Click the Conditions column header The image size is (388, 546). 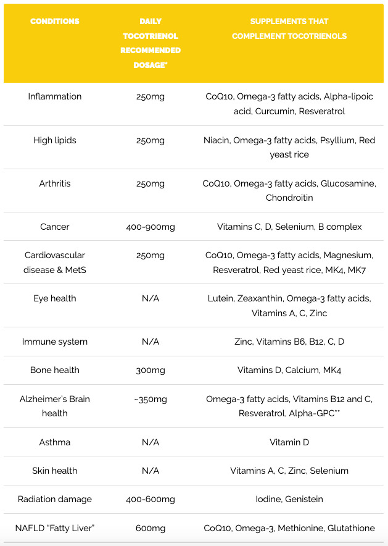(x=55, y=22)
